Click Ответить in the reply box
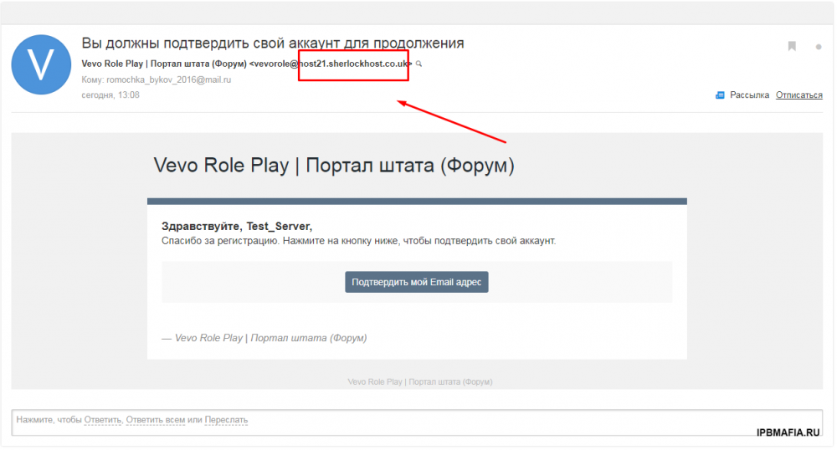This screenshot has width=837, height=450. (x=103, y=420)
